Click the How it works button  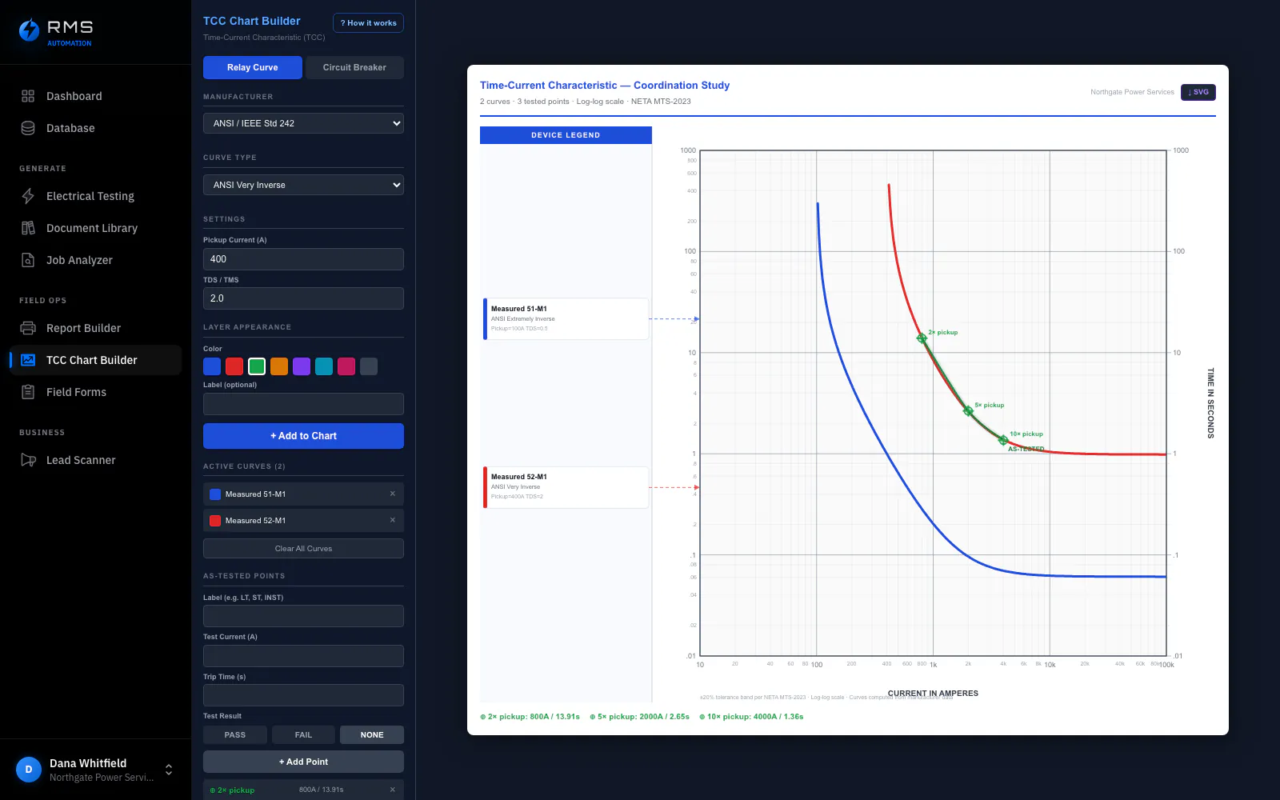tap(368, 22)
